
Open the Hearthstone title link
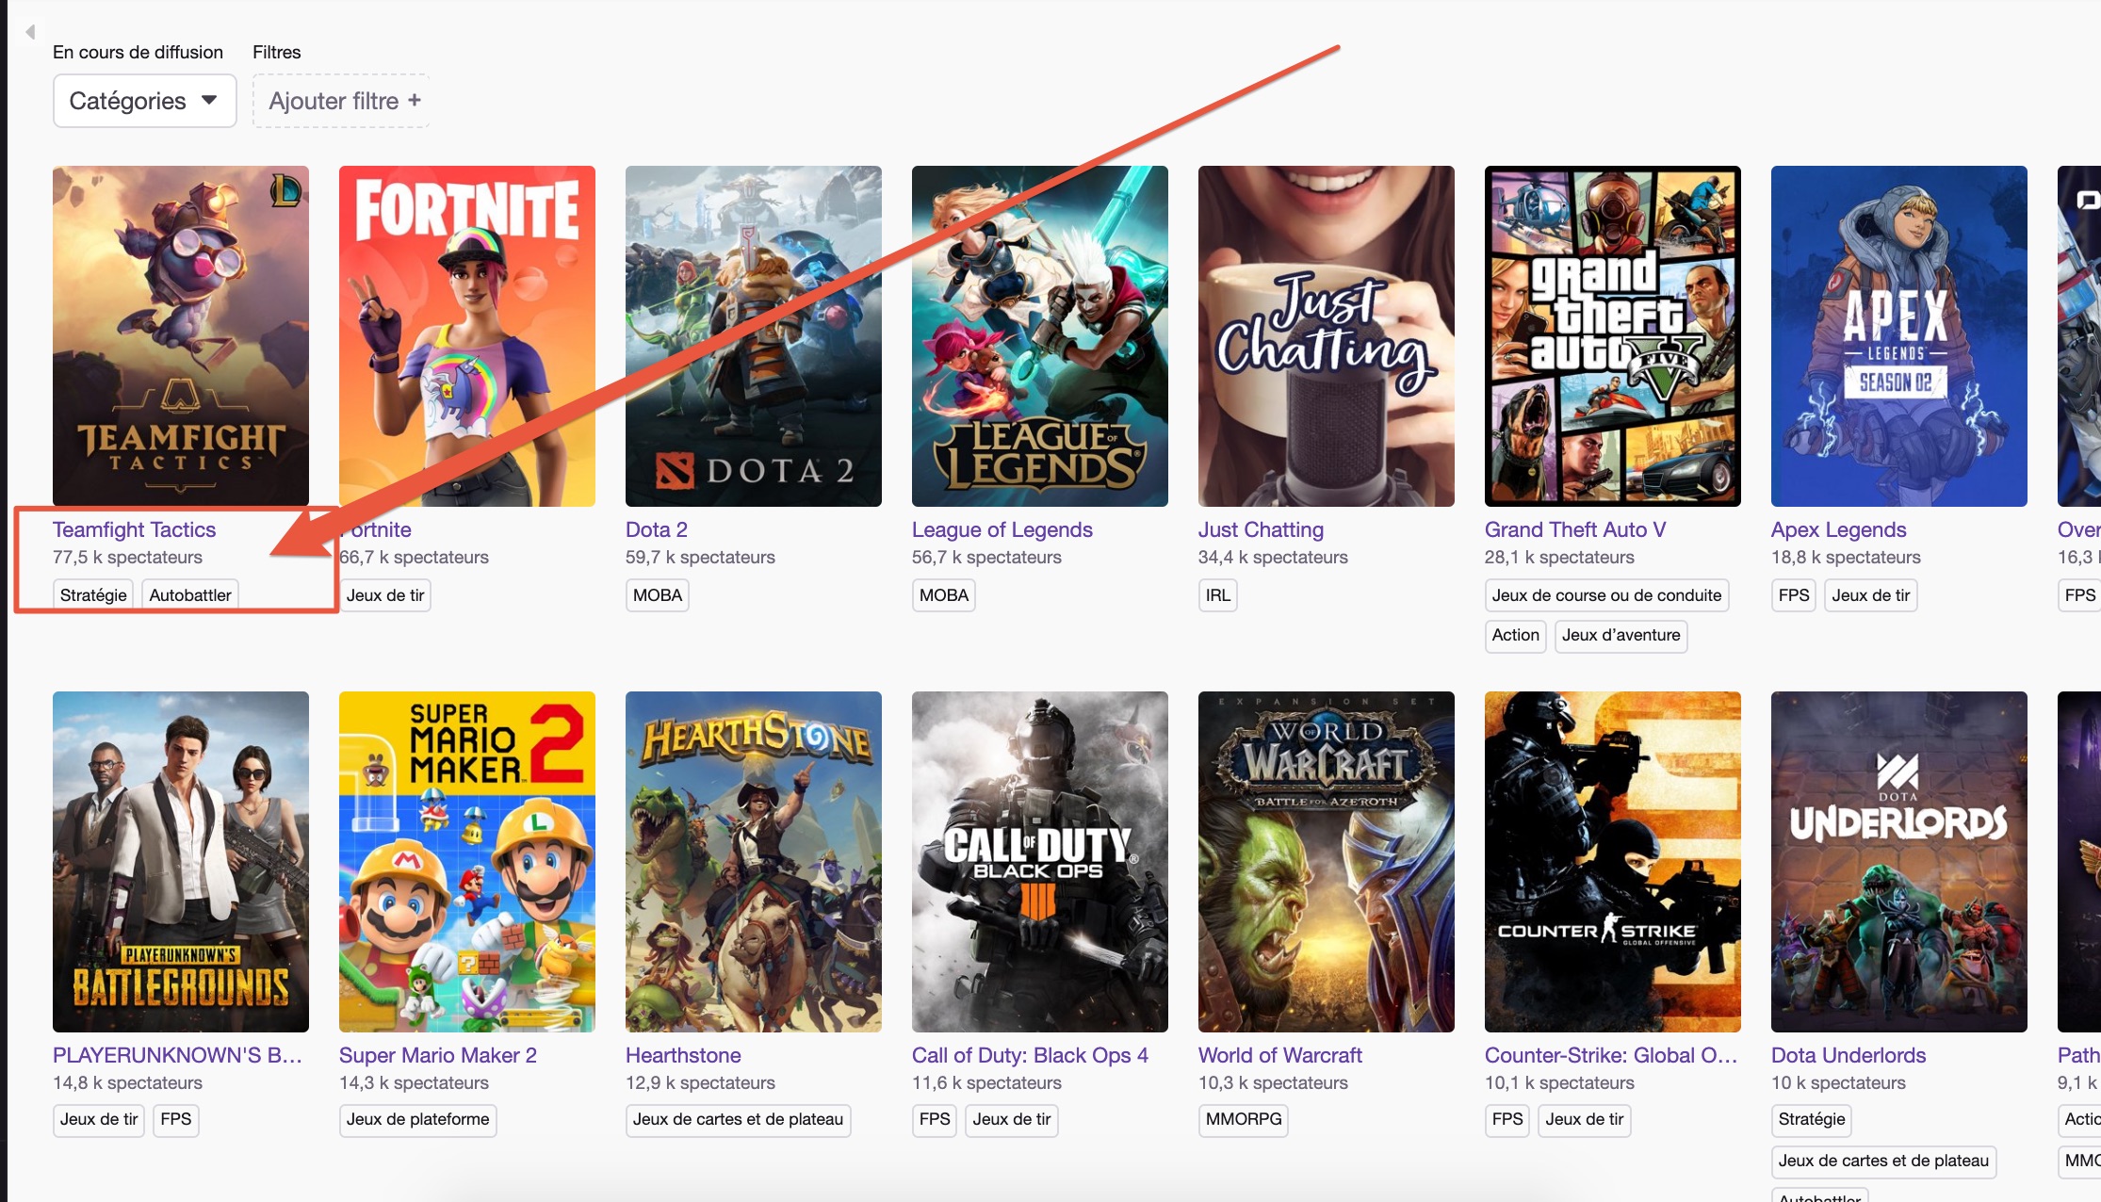click(683, 1055)
